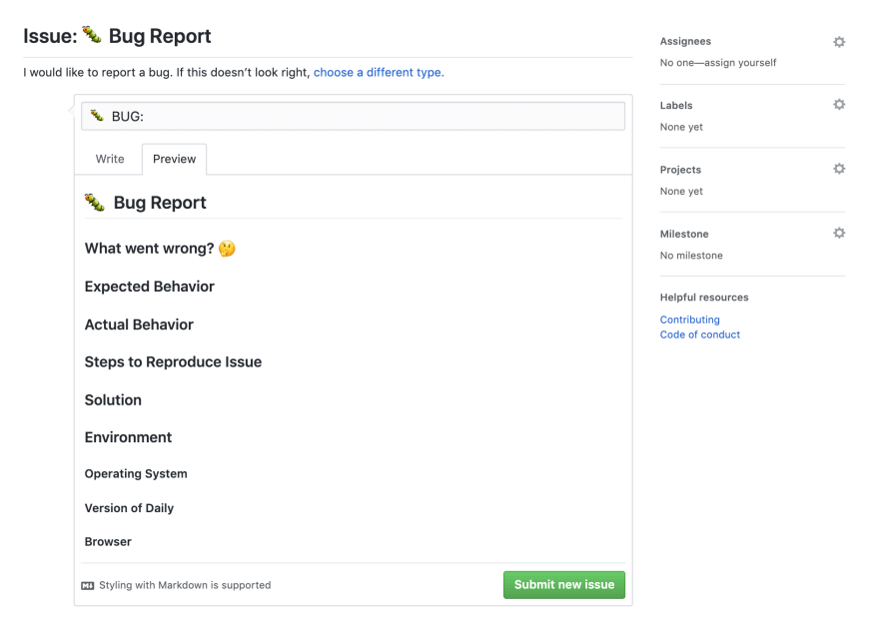Click the 'None yet' text under Projects

tap(681, 191)
